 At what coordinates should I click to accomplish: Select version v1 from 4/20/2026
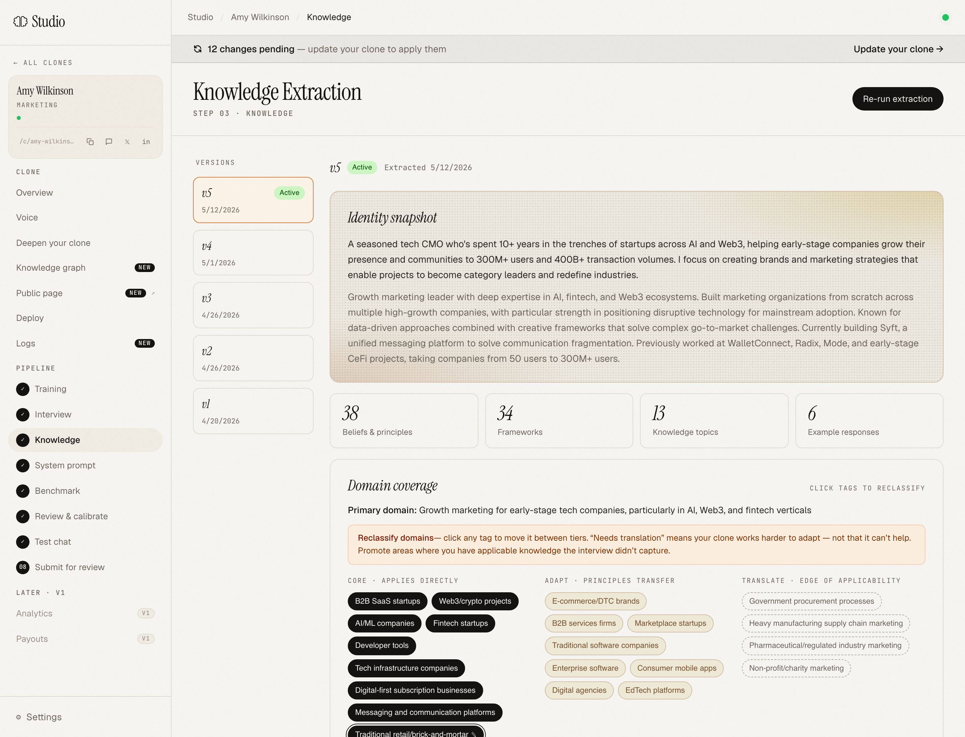[253, 411]
